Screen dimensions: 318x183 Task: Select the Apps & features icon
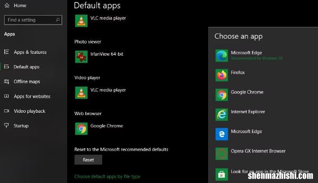coord(7,52)
